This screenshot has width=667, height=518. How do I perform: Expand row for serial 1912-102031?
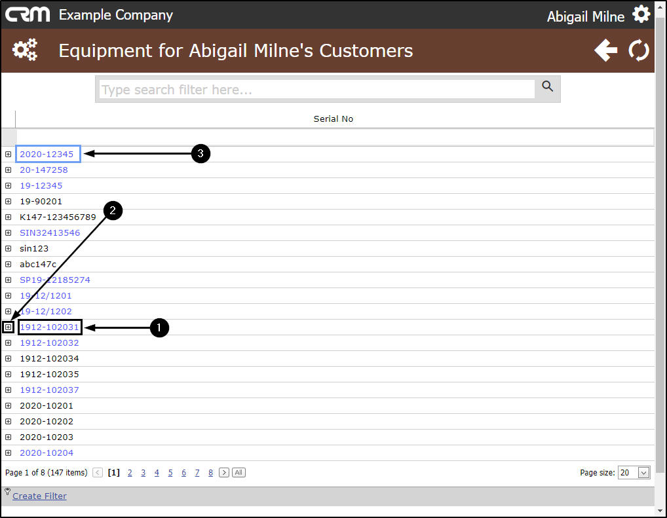(x=8, y=327)
